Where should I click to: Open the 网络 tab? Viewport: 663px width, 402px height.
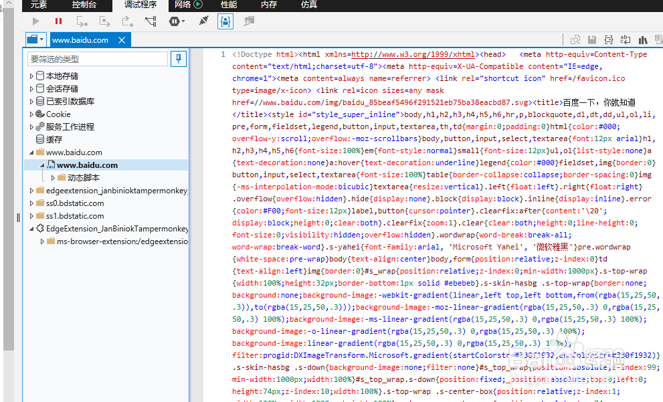pyautogui.click(x=182, y=5)
